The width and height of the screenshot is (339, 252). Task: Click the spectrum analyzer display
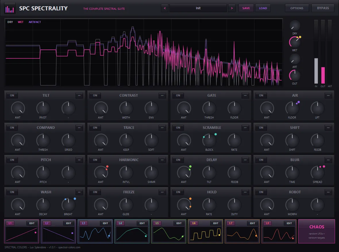144,52
